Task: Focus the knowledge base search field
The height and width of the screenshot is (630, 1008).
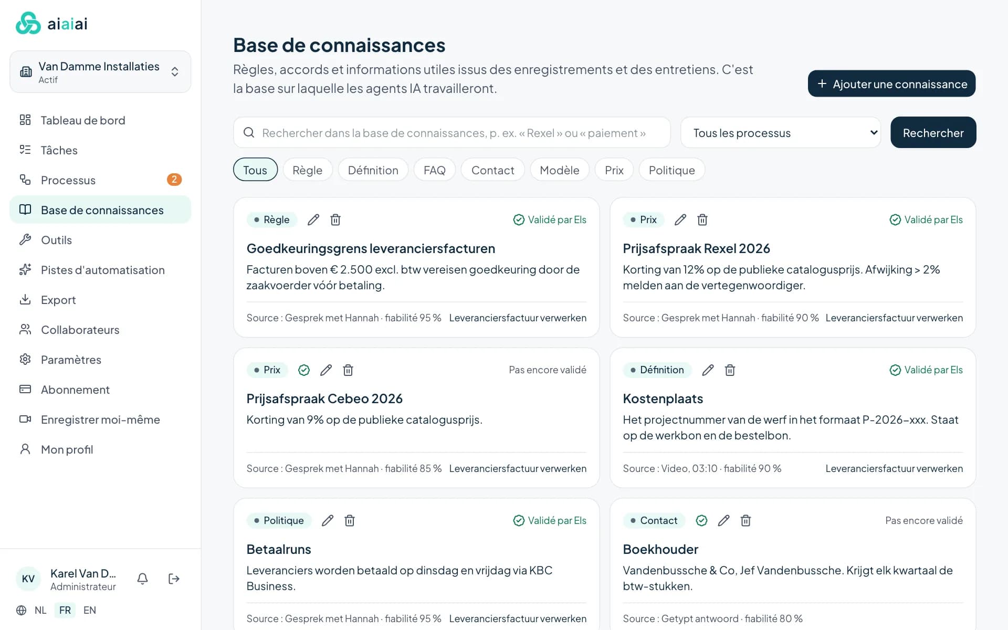Action: tap(452, 133)
